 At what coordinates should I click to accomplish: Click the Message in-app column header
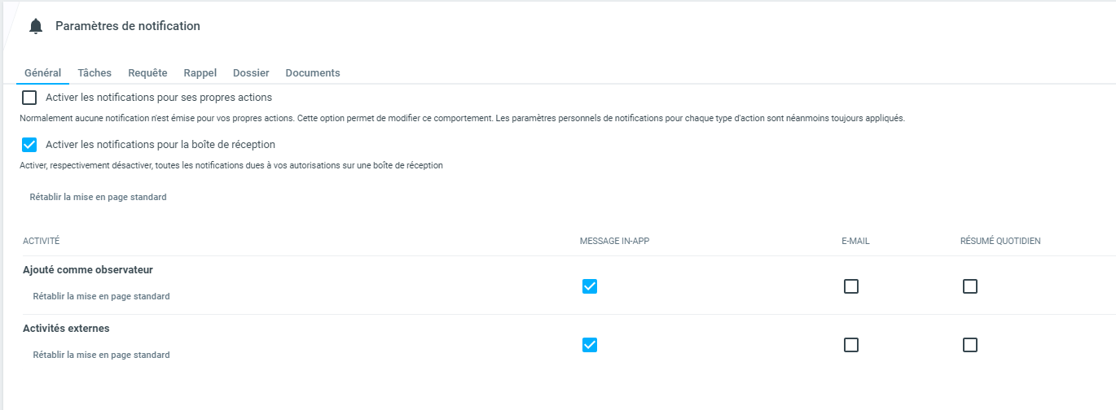(x=615, y=242)
